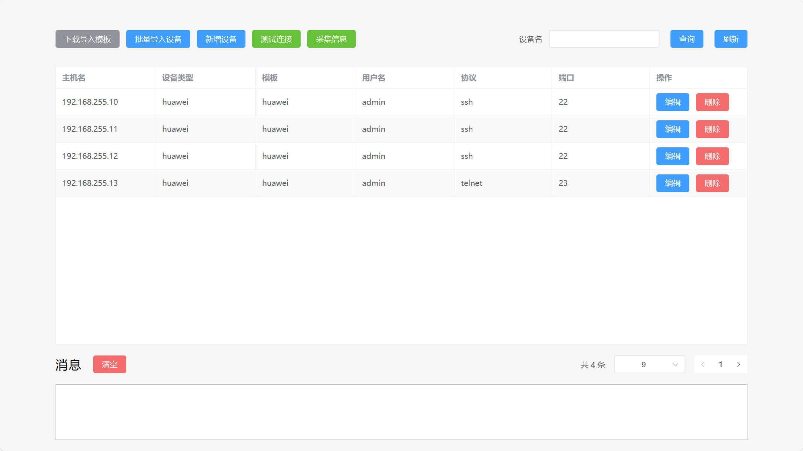Go to the previous page arrow
This screenshot has height=451, width=803.
pos(703,364)
